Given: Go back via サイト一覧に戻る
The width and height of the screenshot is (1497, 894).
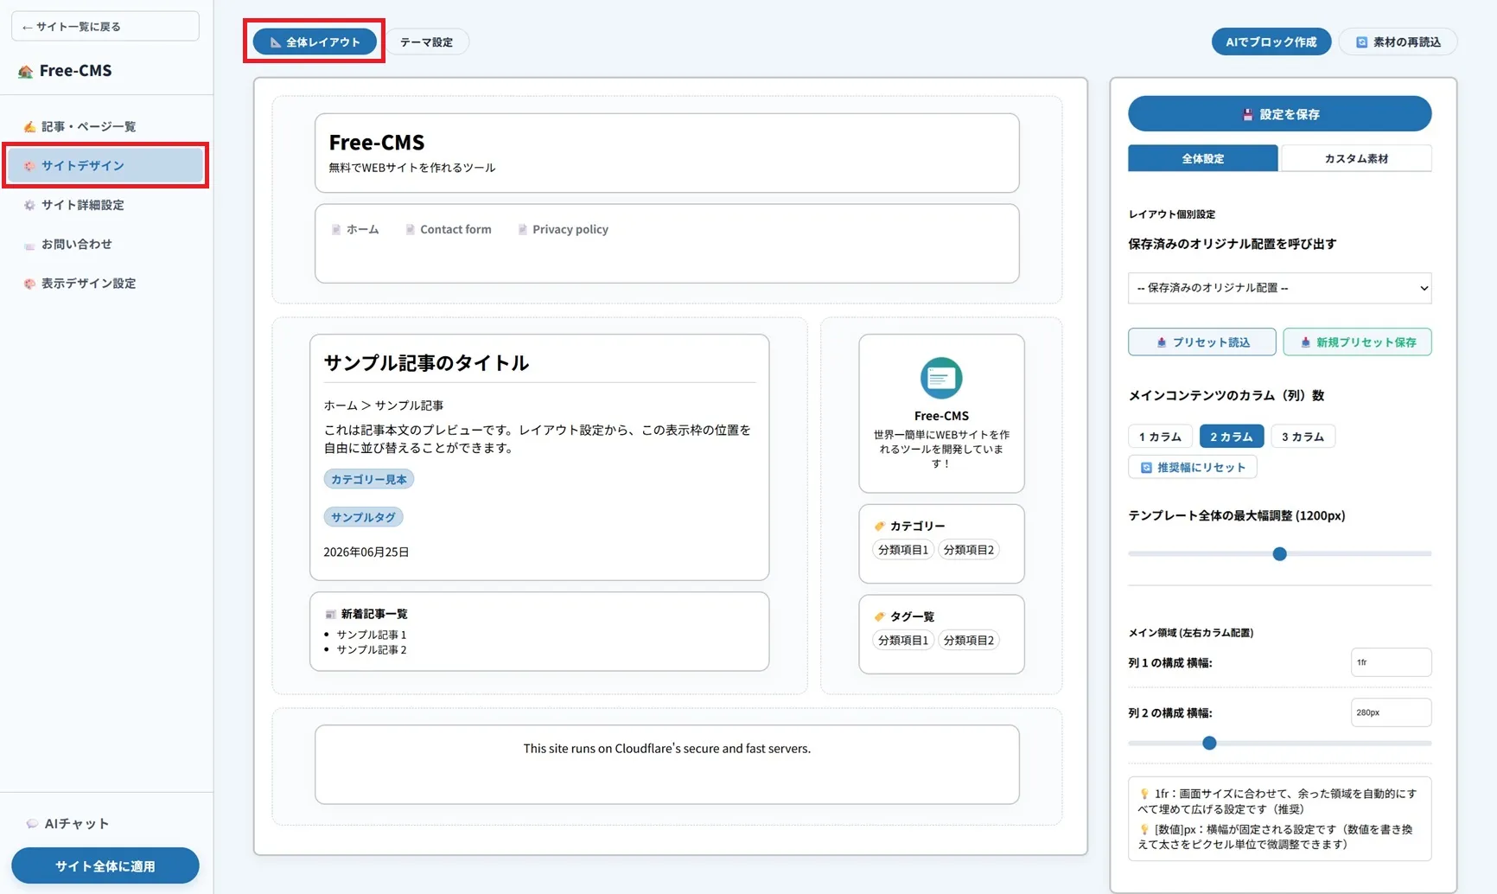Looking at the screenshot, I should tap(105, 27).
